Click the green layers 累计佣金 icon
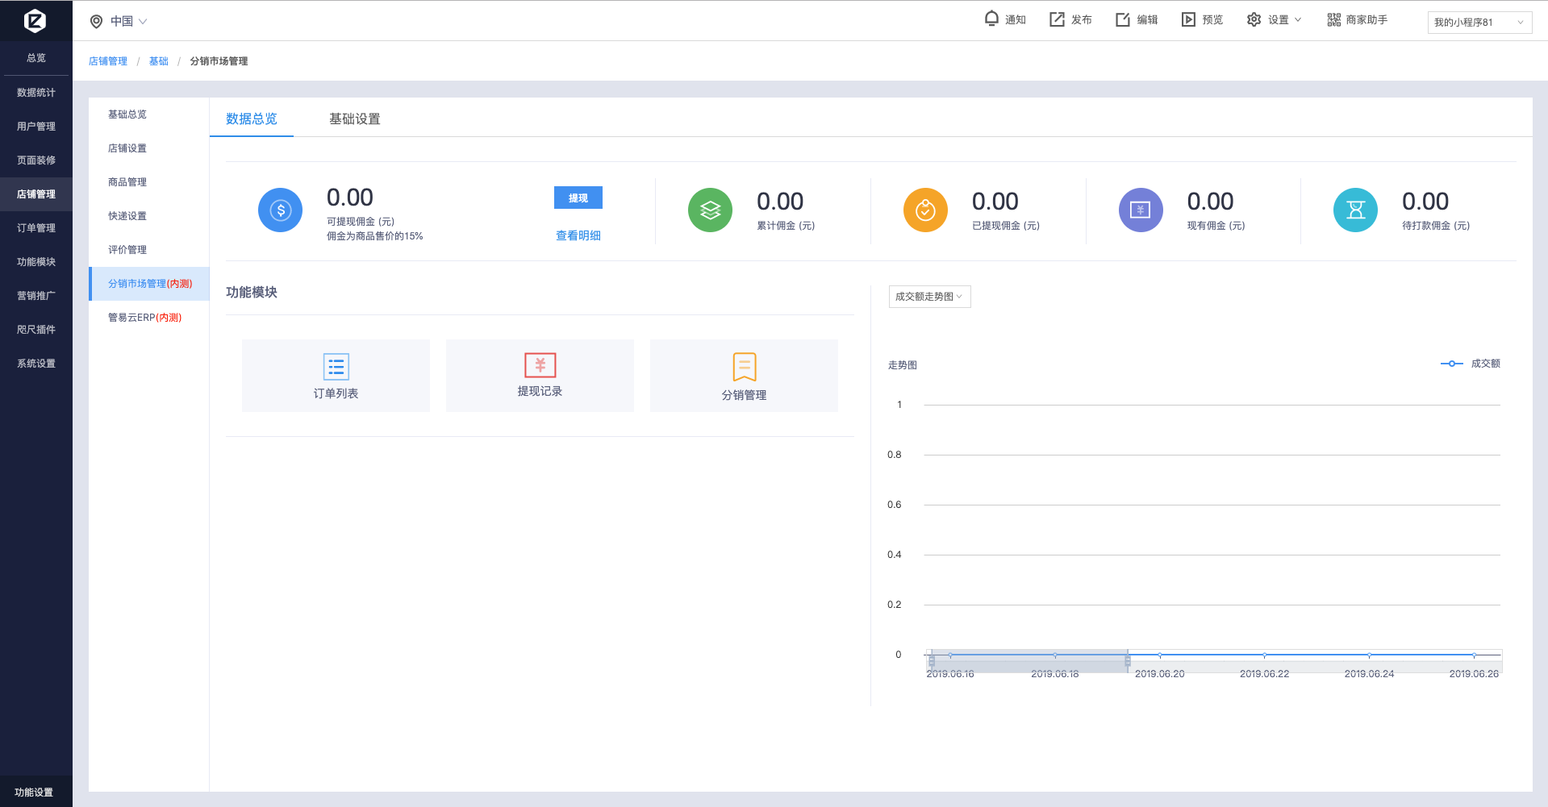This screenshot has height=807, width=1548. [710, 210]
